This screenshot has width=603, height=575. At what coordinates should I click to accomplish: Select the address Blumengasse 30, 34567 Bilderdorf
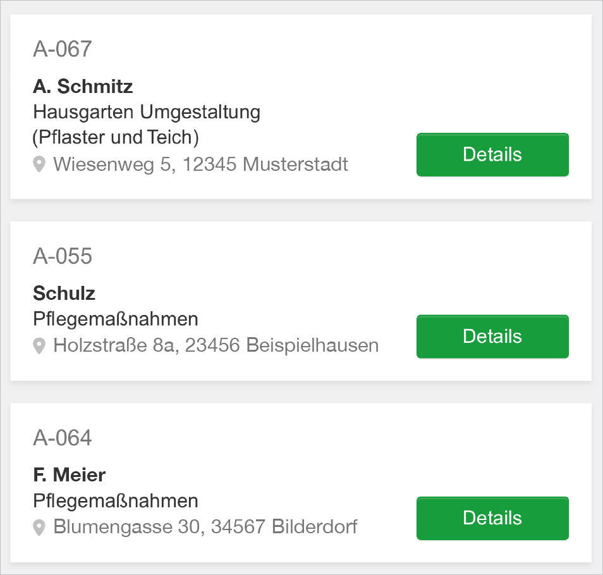(x=205, y=526)
